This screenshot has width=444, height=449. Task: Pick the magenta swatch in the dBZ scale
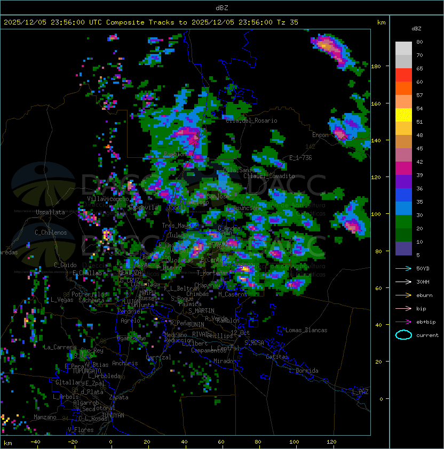coord(403,169)
